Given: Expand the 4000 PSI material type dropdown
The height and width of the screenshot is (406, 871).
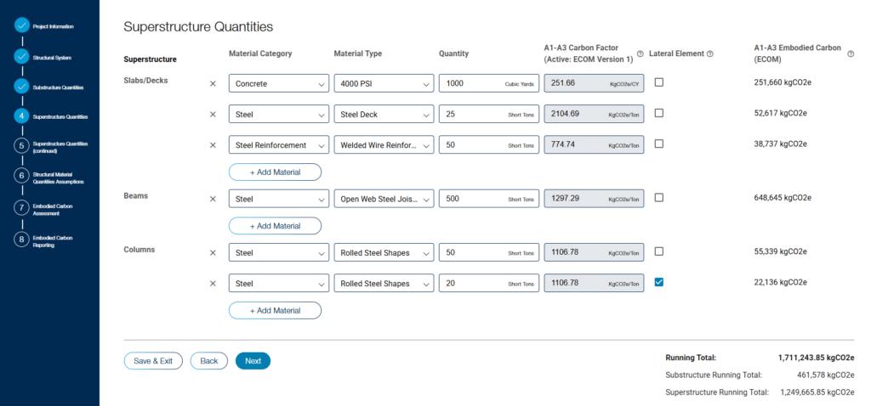Looking at the screenshot, I should point(384,83).
